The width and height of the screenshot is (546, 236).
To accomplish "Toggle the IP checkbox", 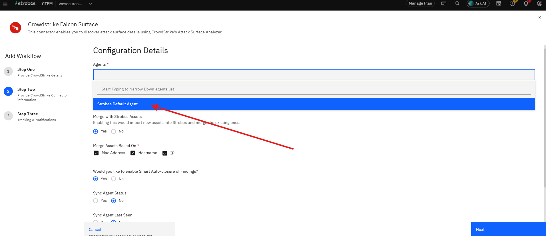I will pyautogui.click(x=165, y=153).
